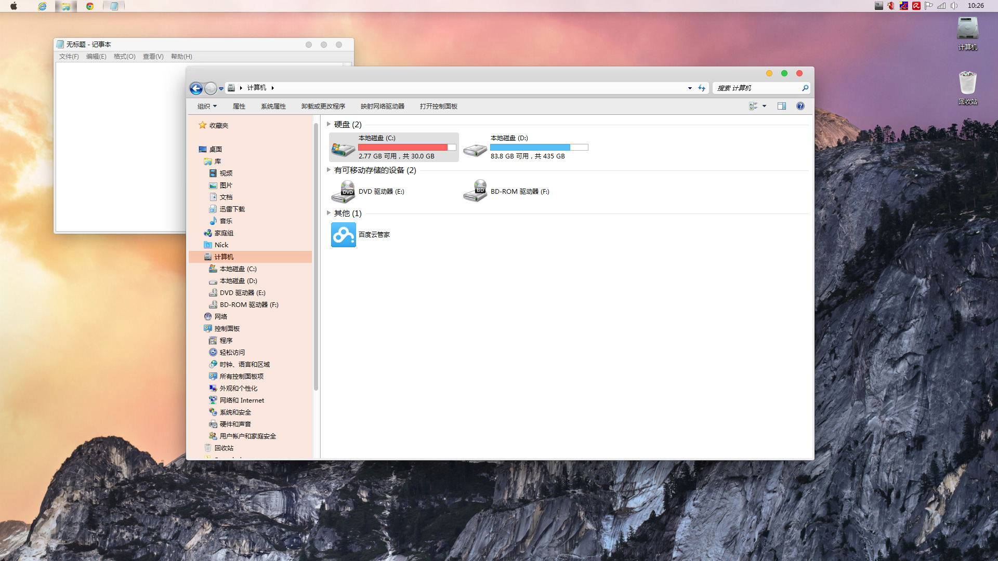998x561 pixels.
Task: Open 文档 library in sidebar
Action: (x=221, y=197)
